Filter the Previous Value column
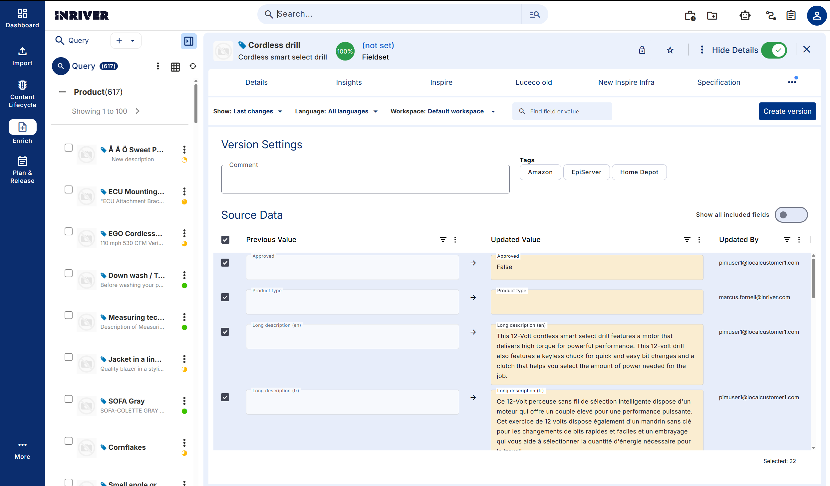This screenshot has width=830, height=486. click(443, 240)
